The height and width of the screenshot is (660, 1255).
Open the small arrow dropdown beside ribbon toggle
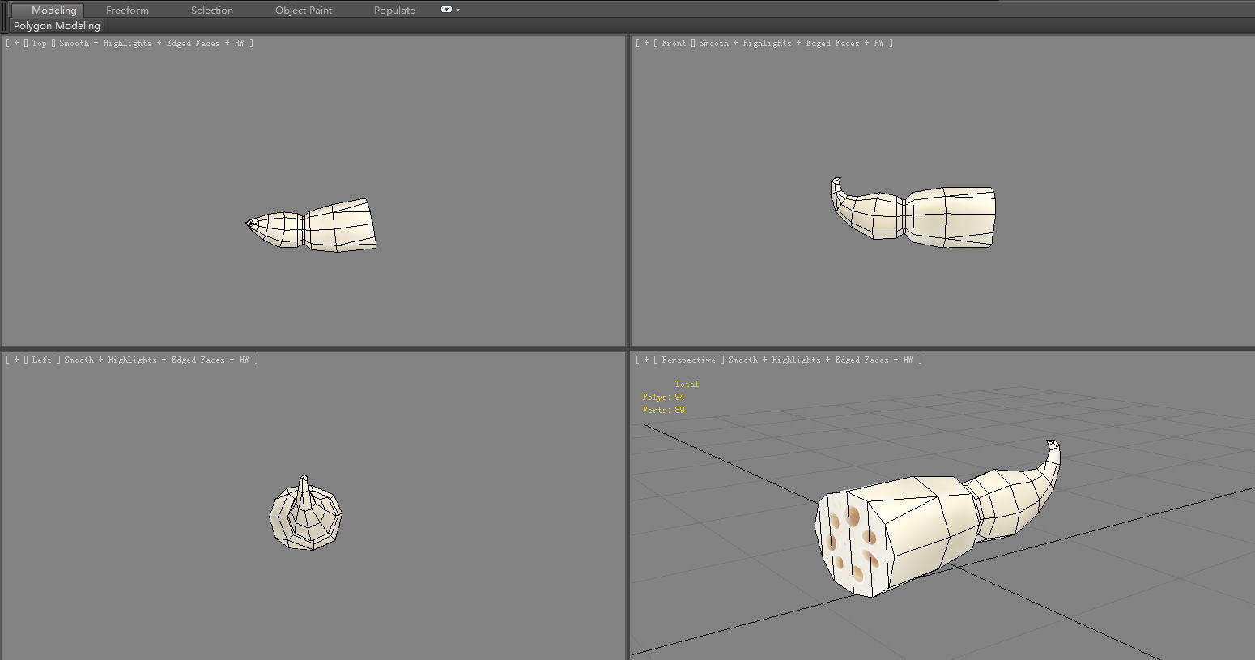pyautogui.click(x=458, y=10)
